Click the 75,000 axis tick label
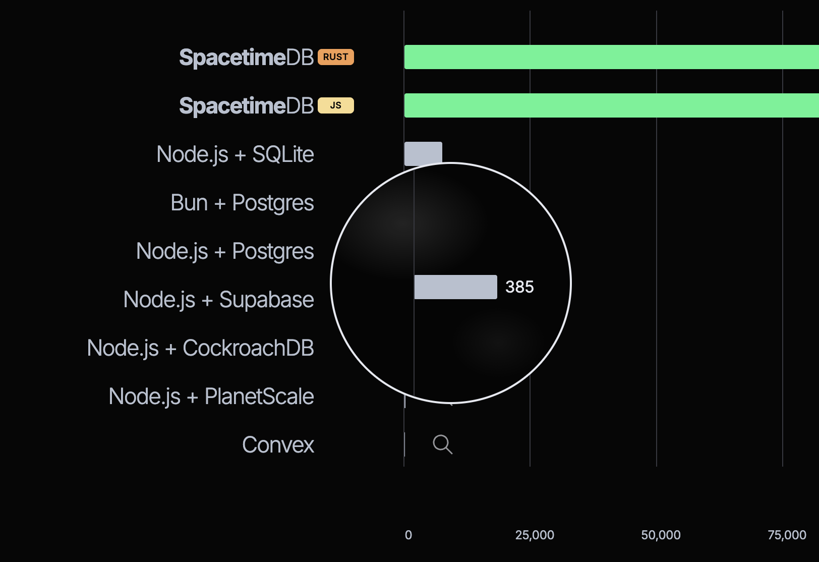Image resolution: width=819 pixels, height=562 pixels. pyautogui.click(x=787, y=535)
